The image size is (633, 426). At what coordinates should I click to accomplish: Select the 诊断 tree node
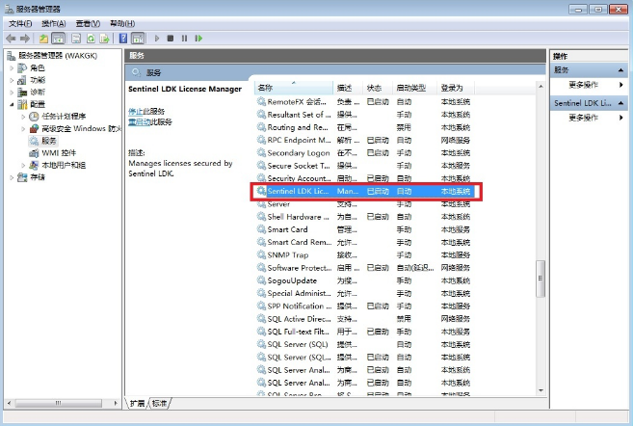click(x=38, y=93)
